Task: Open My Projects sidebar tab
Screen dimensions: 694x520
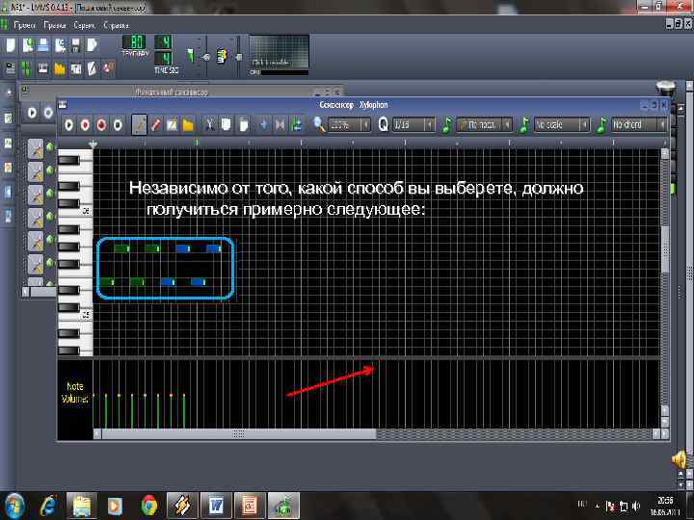Action: coord(8,118)
